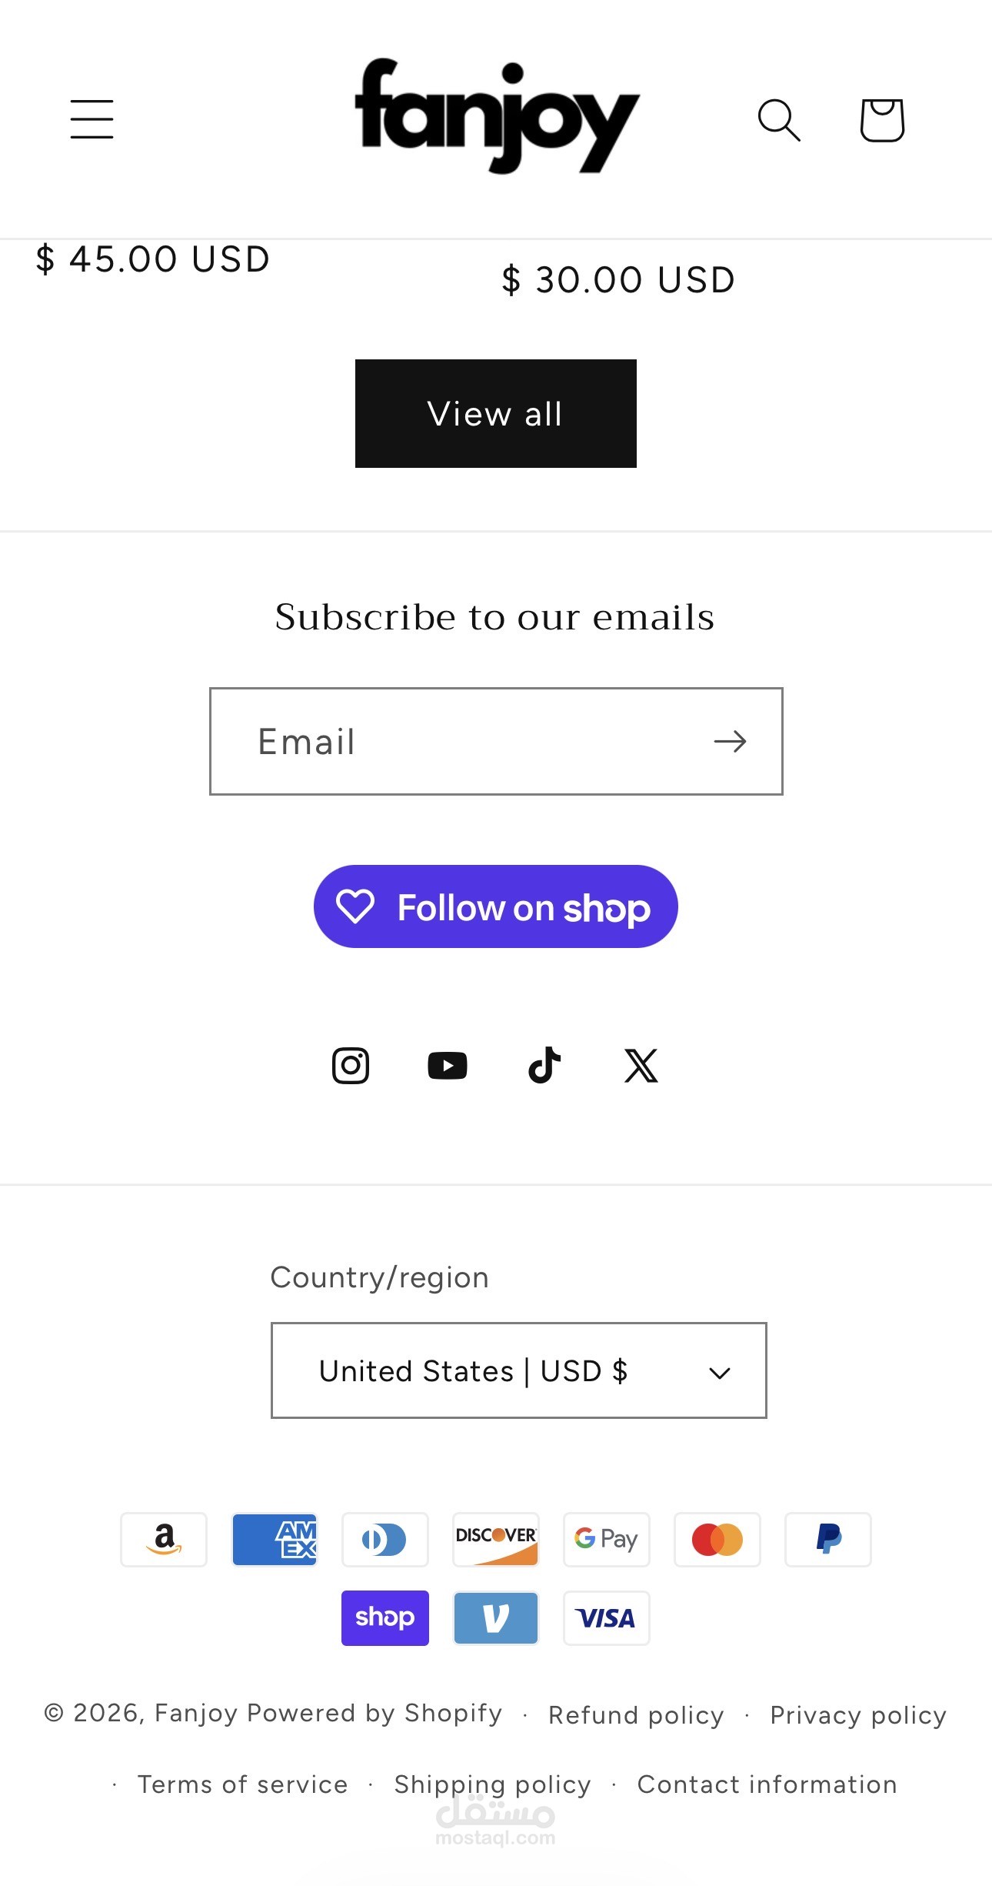Click the PayPal payment icon
This screenshot has width=992, height=1886.
click(827, 1539)
